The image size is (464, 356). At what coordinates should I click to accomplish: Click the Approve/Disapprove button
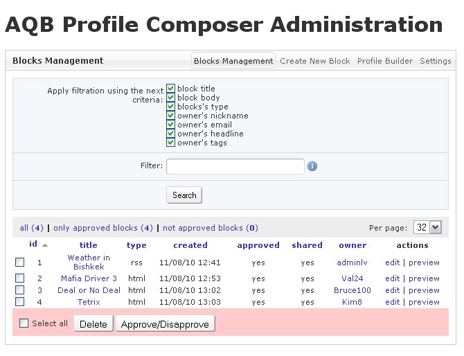[x=165, y=324]
